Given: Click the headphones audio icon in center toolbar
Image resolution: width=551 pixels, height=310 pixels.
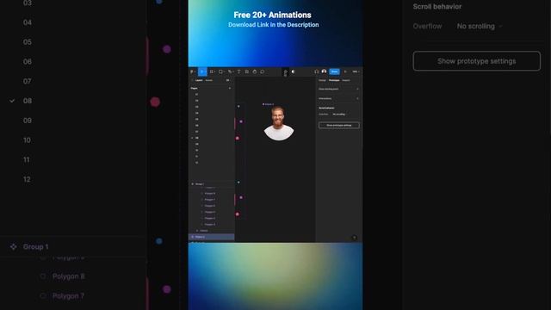Looking at the screenshot, I should pyautogui.click(x=316, y=71).
